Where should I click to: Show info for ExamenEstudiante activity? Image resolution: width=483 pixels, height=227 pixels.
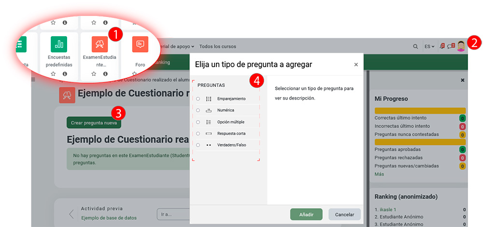tap(105, 74)
